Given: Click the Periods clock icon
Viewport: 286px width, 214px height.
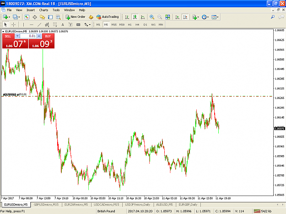Looking at the screenshot, I should pyautogui.click(x=204, y=17).
